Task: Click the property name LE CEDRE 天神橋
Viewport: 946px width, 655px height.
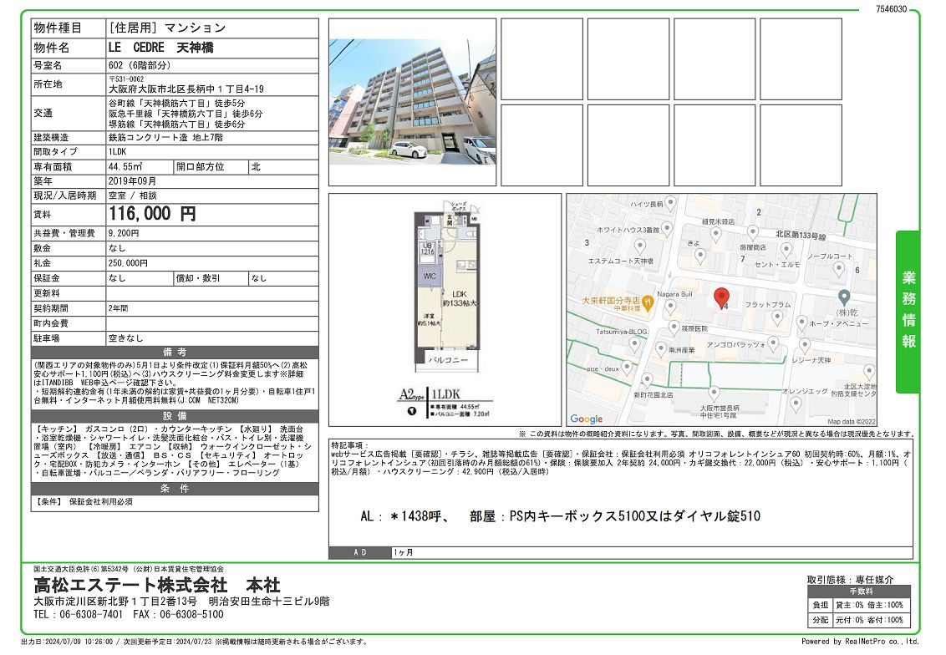Action: coord(160,47)
